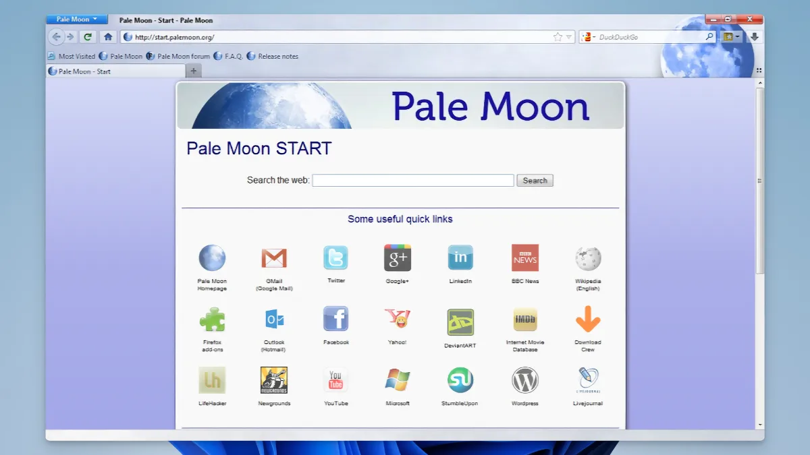Go to the browser home page
This screenshot has height=455, width=810.
pyautogui.click(x=107, y=36)
